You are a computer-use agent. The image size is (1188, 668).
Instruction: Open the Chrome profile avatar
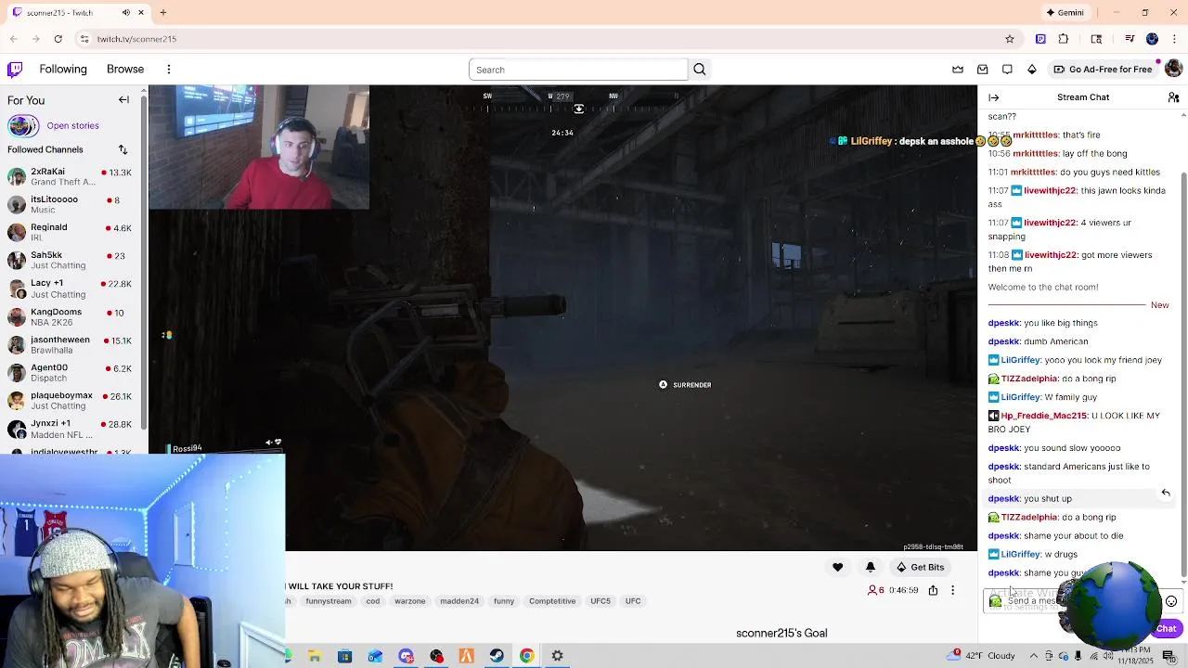click(x=1152, y=39)
